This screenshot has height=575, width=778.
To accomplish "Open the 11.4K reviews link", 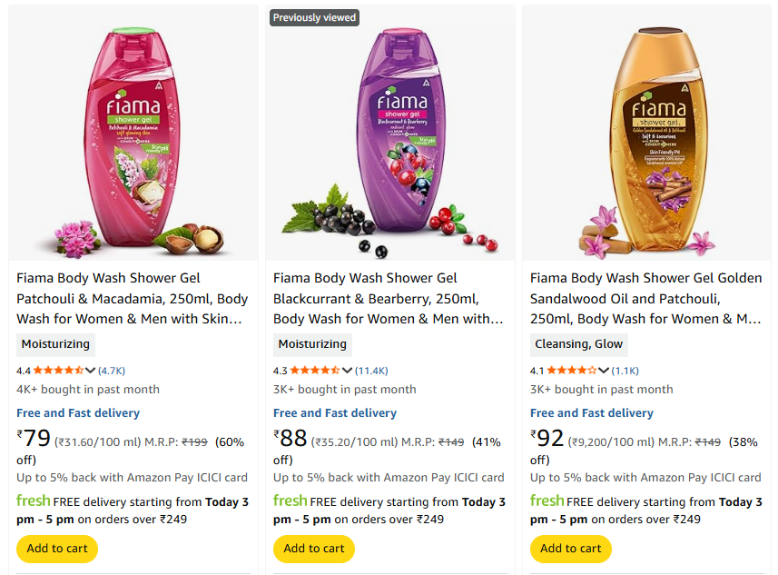I will point(371,371).
